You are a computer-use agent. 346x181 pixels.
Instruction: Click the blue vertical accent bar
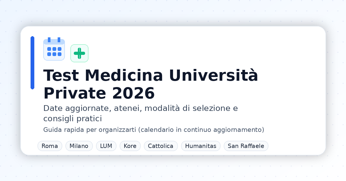(32, 63)
